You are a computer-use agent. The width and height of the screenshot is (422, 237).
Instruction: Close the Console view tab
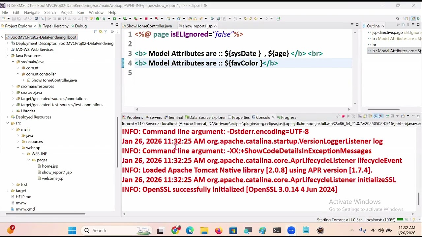coord(273,117)
